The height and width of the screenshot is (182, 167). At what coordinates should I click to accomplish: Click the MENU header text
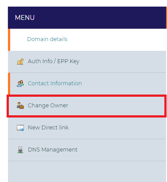pyautogui.click(x=25, y=18)
